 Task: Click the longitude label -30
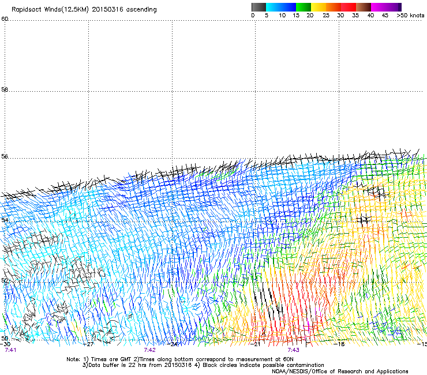[5, 344]
